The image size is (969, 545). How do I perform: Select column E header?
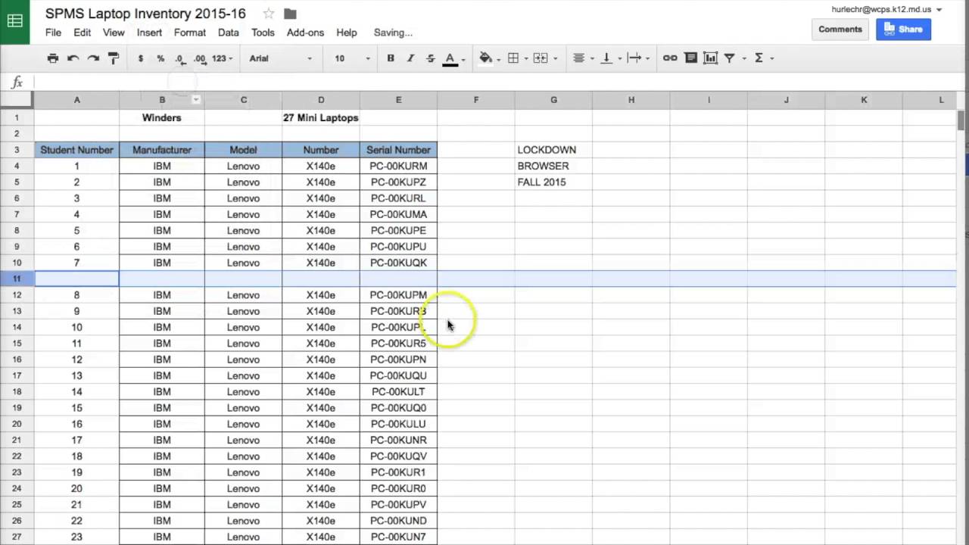pos(398,100)
